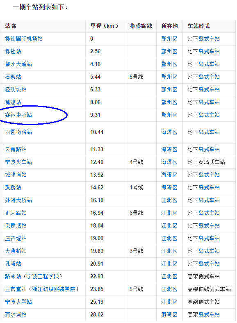Select the mileage value 16.10
This screenshot has width=237, height=323.
pos(97,200)
